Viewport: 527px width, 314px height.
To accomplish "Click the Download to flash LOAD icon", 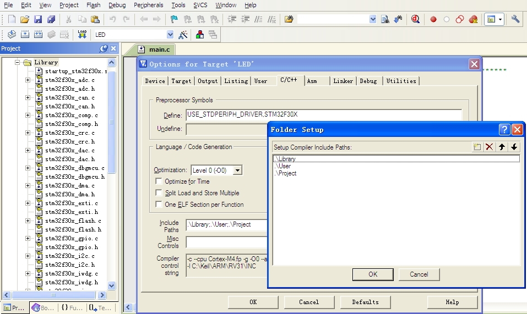I will coord(82,35).
